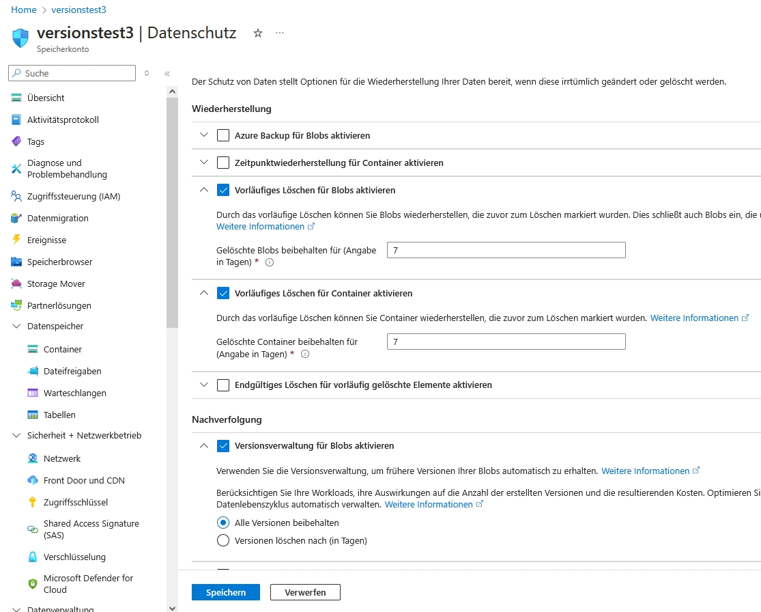Click the Gelöschte Container retention days input field

(x=506, y=342)
